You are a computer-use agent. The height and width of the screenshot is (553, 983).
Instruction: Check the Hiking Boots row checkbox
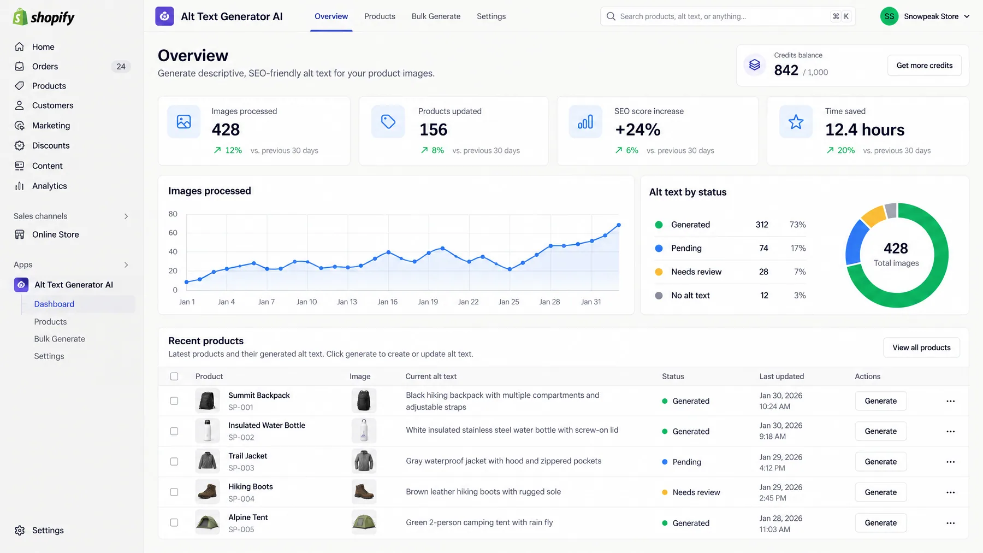(174, 492)
